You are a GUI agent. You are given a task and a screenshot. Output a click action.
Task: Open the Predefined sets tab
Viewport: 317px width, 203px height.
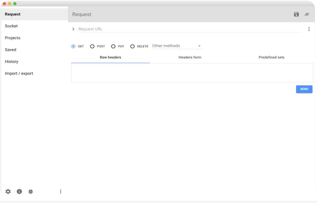tap(271, 57)
